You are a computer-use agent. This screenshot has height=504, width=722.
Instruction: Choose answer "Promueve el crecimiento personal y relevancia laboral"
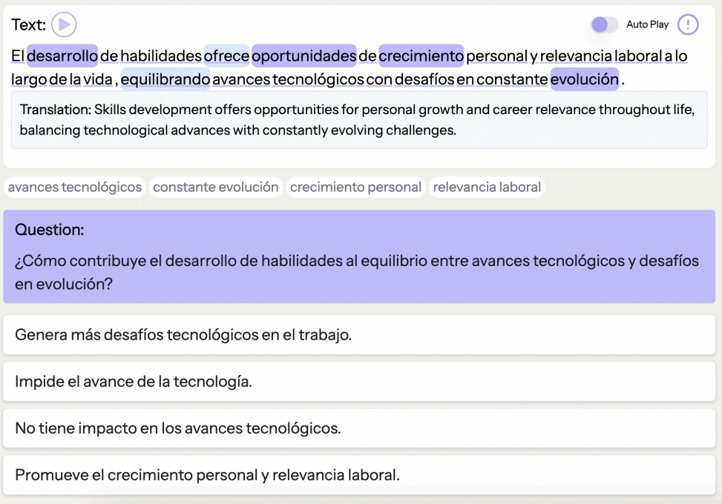point(359,475)
